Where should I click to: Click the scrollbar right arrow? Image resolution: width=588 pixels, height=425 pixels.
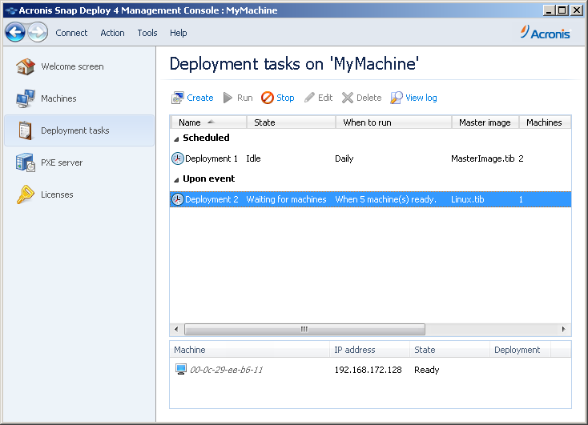click(564, 329)
